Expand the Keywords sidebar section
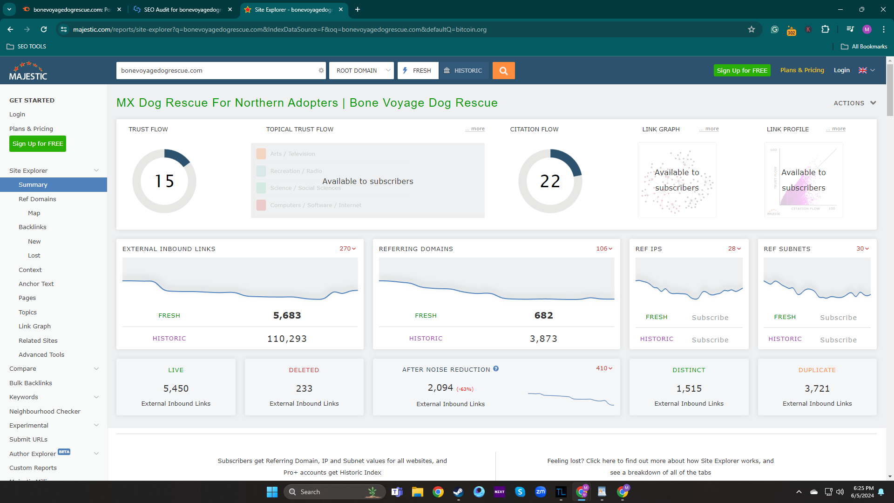Viewport: 894px width, 503px height. click(96, 397)
